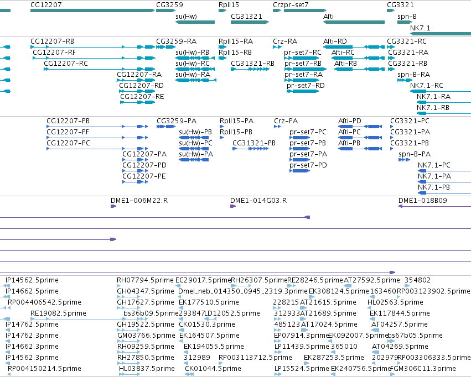Click transcript CG12207-RE label
The height and width of the screenshot is (377, 471).
pos(142,97)
